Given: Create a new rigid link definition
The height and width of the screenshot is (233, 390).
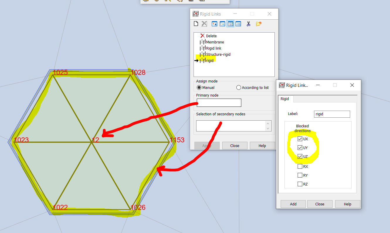Looking at the screenshot, I should point(196,23).
